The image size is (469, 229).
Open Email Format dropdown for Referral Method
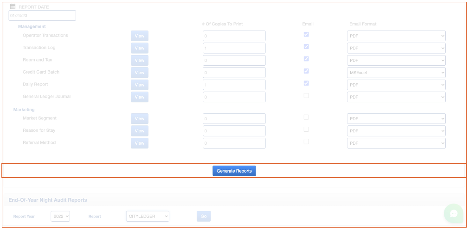point(396,143)
